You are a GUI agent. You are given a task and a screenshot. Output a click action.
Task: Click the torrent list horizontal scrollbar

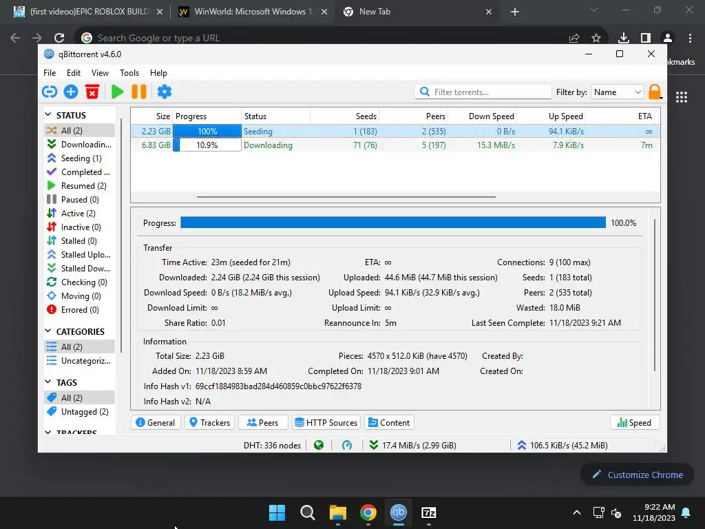coord(346,196)
